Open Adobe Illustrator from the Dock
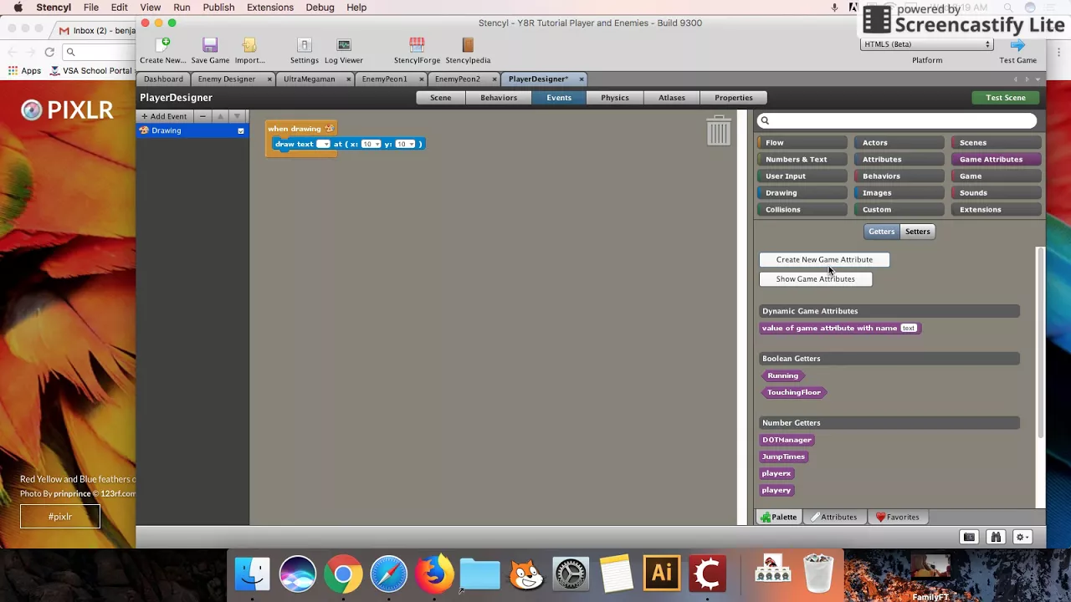Screen dimensions: 1071x602 [x=662, y=574]
